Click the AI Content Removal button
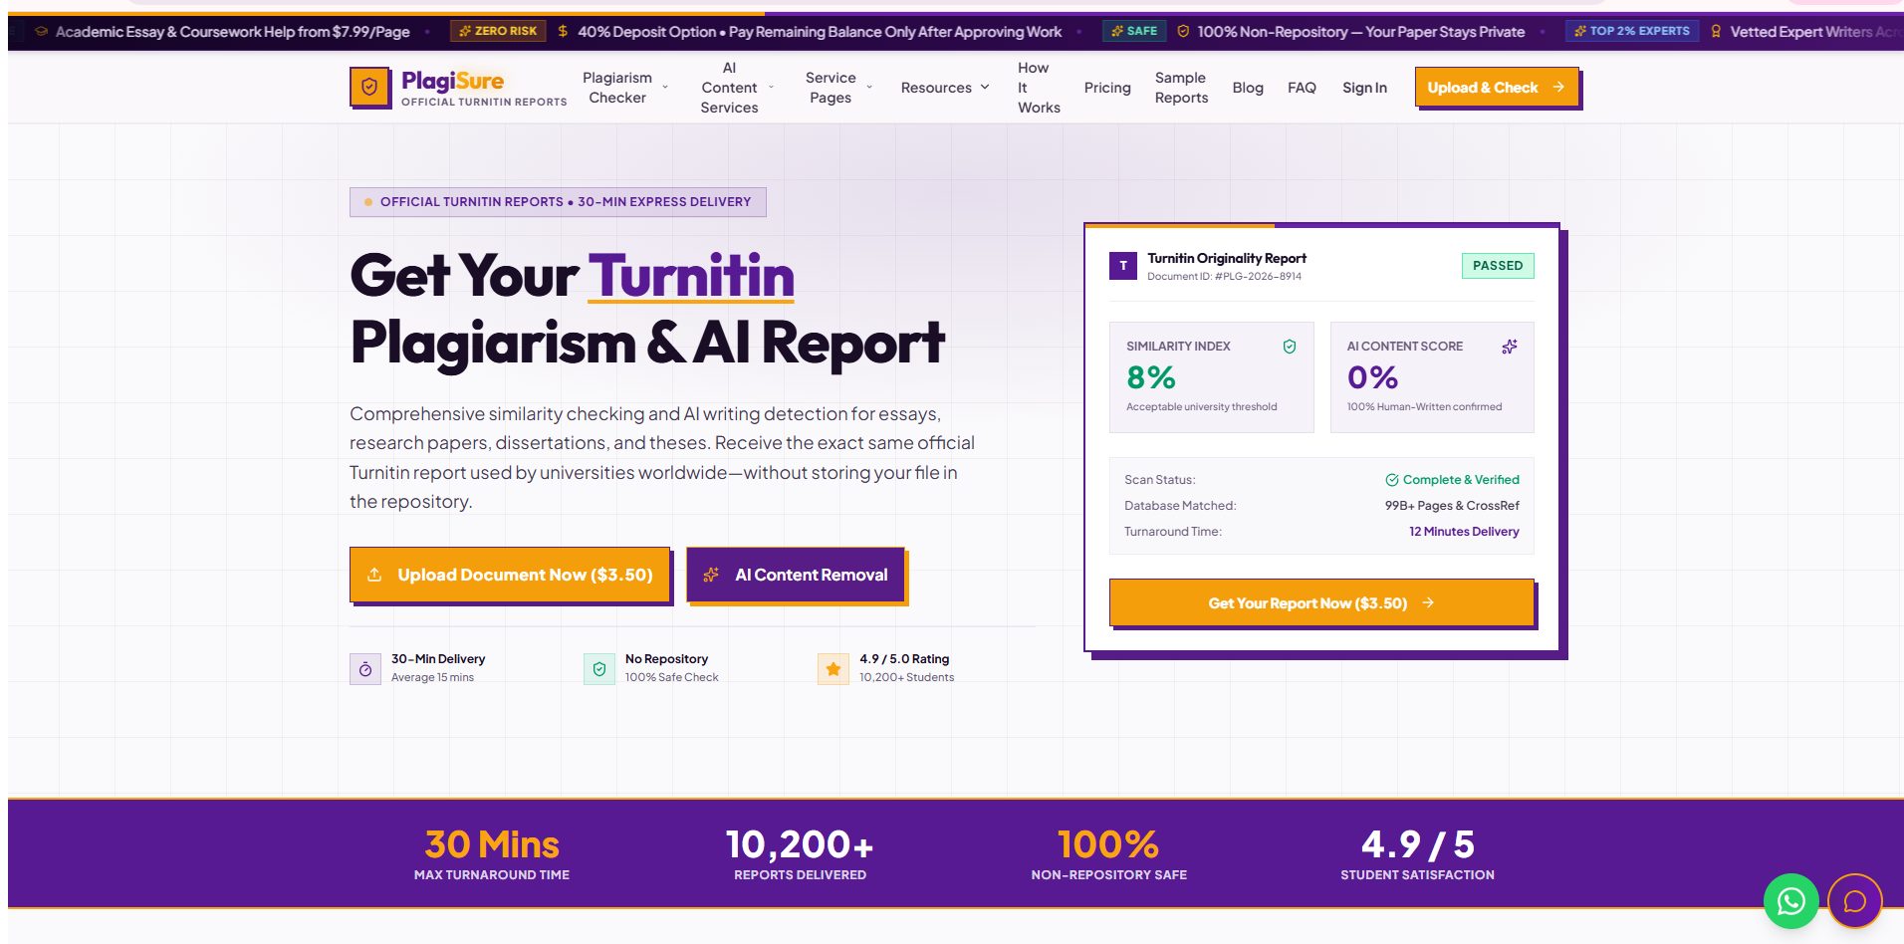 (796, 575)
